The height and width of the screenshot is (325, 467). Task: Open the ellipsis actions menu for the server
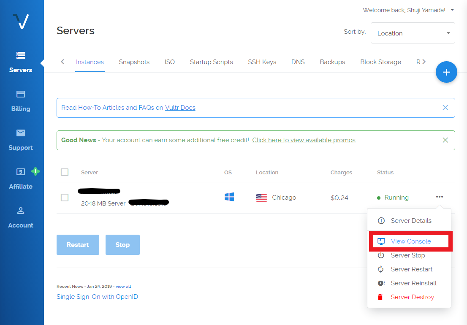click(x=440, y=197)
